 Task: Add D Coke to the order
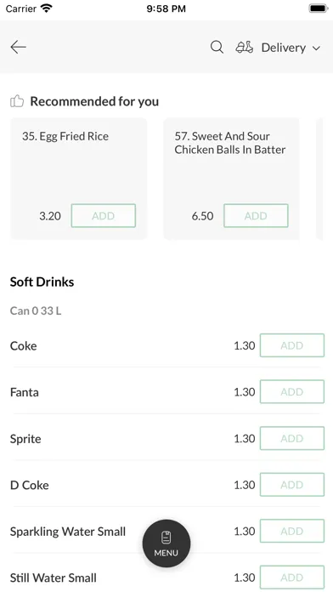coord(292,484)
